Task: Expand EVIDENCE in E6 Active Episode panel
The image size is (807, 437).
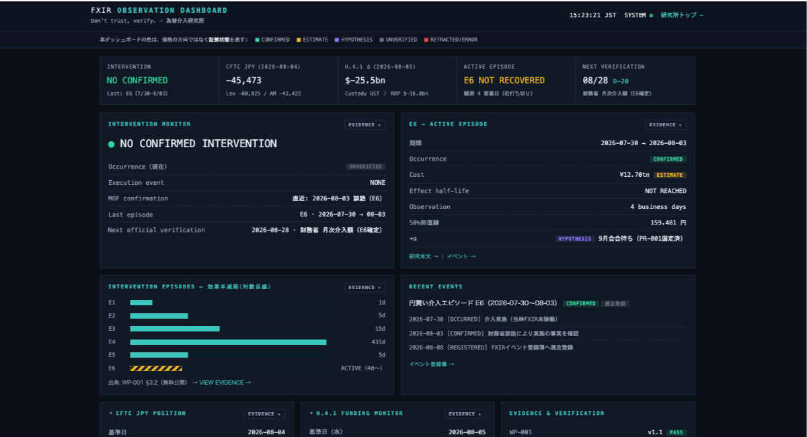Action: click(x=666, y=124)
